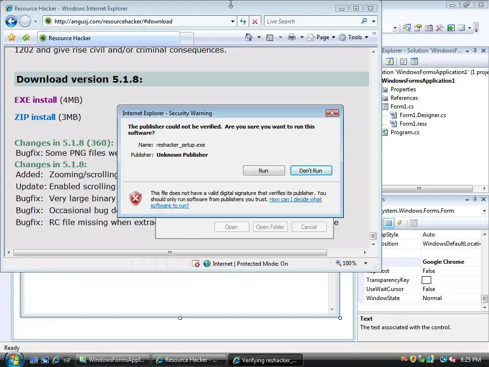Click the ZIP install download link

click(x=35, y=117)
